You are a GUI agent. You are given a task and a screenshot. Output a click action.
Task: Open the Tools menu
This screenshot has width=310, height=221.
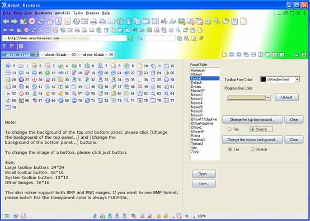(78, 13)
